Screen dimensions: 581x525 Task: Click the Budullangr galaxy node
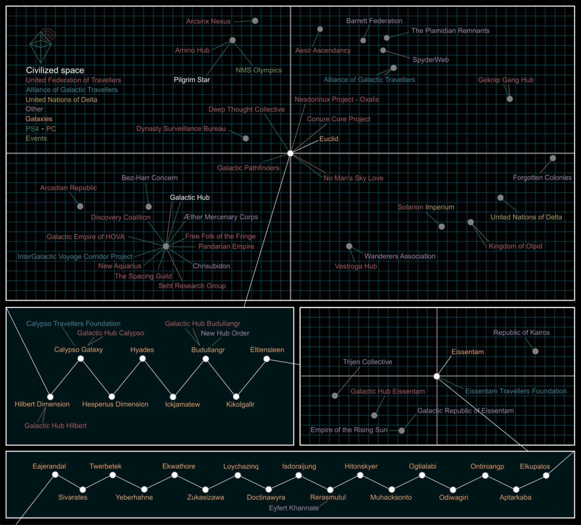tap(206, 359)
